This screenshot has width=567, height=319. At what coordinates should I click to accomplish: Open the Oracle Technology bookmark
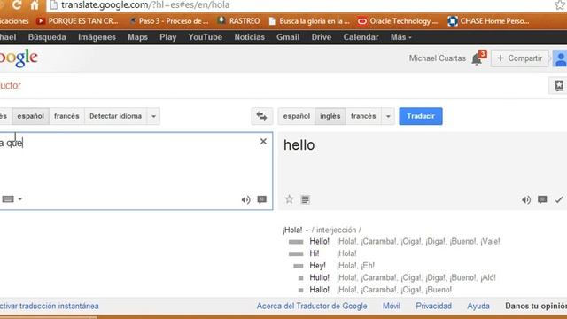(x=398, y=21)
